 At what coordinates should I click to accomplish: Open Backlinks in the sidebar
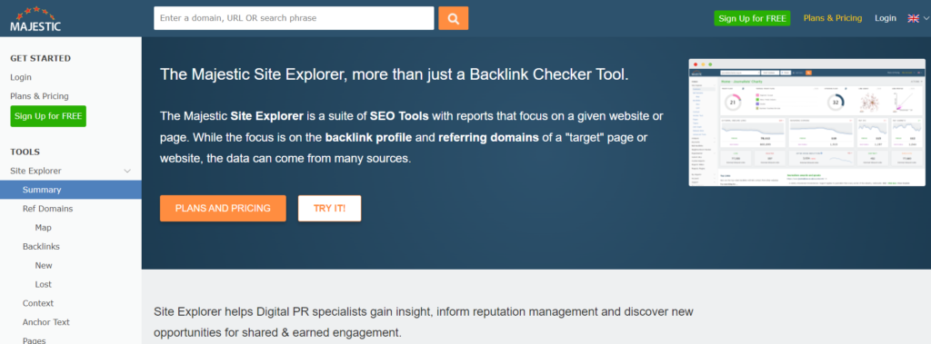point(41,247)
